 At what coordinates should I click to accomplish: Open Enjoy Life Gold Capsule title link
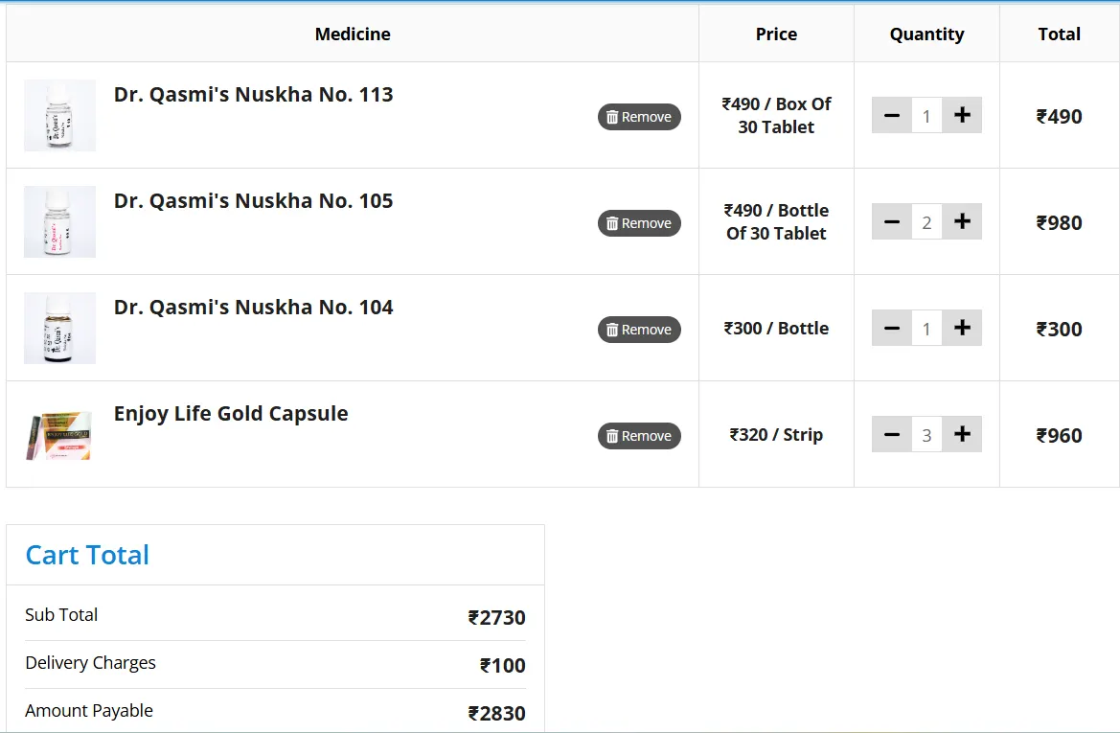pos(231,414)
